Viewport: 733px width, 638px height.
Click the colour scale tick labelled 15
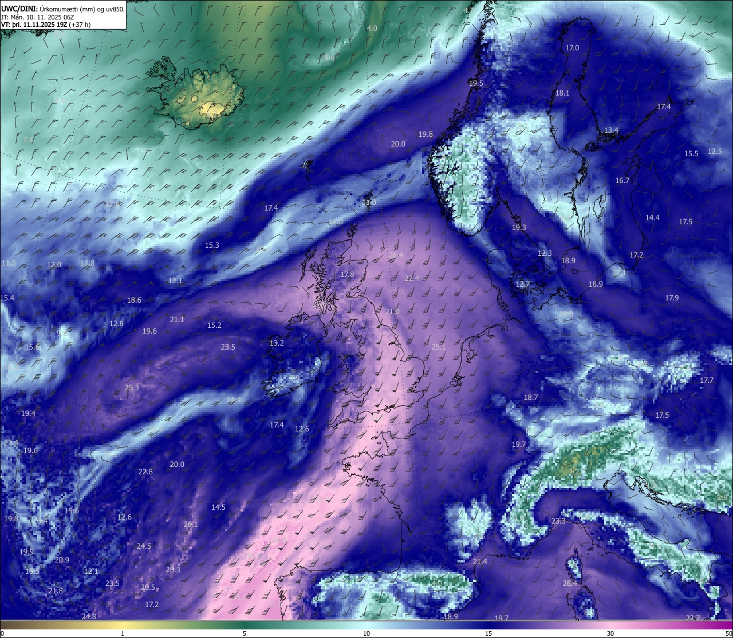(x=488, y=633)
